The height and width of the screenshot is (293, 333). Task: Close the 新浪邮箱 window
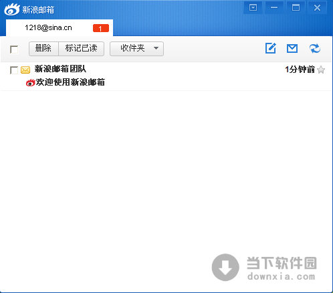[x=317, y=8]
